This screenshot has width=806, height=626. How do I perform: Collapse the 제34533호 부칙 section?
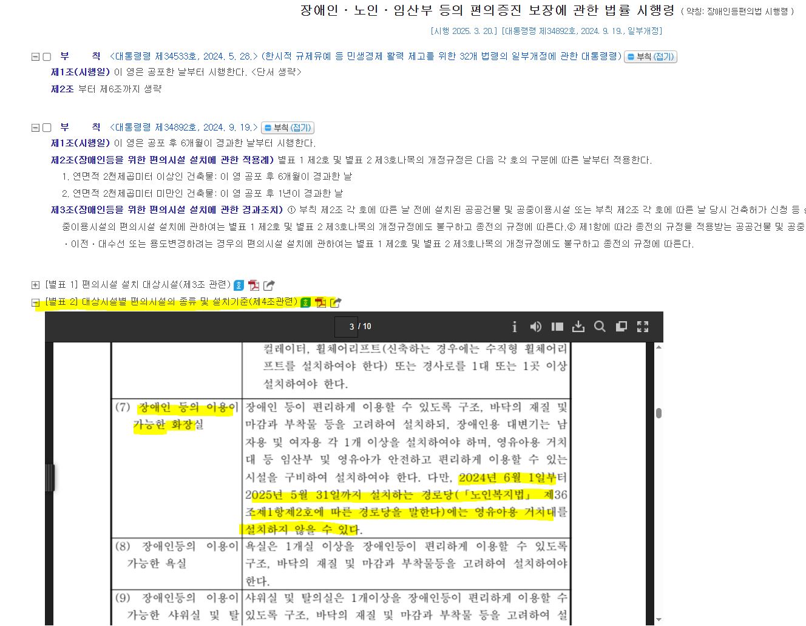(x=35, y=56)
